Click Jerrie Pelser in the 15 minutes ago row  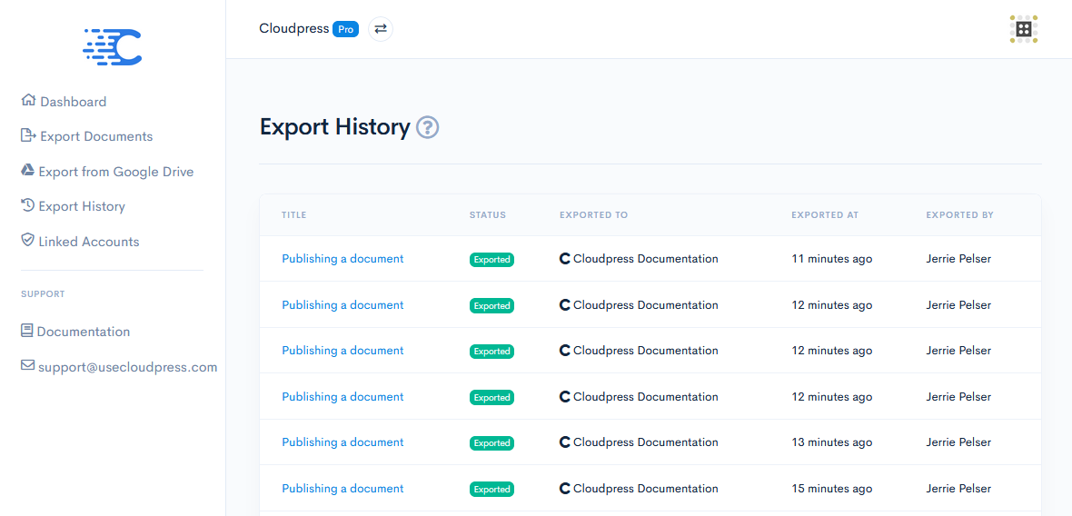click(x=958, y=489)
